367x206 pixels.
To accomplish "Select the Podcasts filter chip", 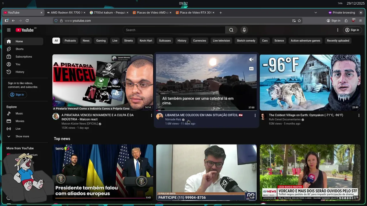I will point(70,41).
